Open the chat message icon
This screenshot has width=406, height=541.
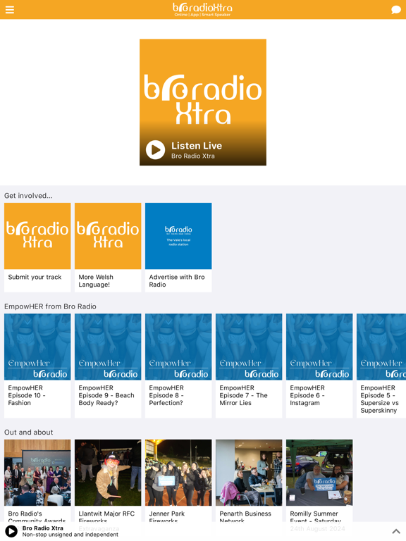(x=396, y=10)
